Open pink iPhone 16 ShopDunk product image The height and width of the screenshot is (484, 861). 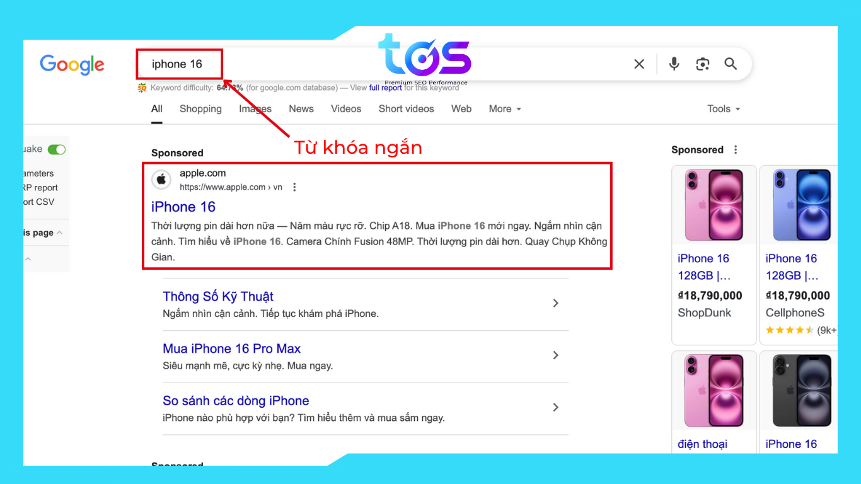[714, 205]
